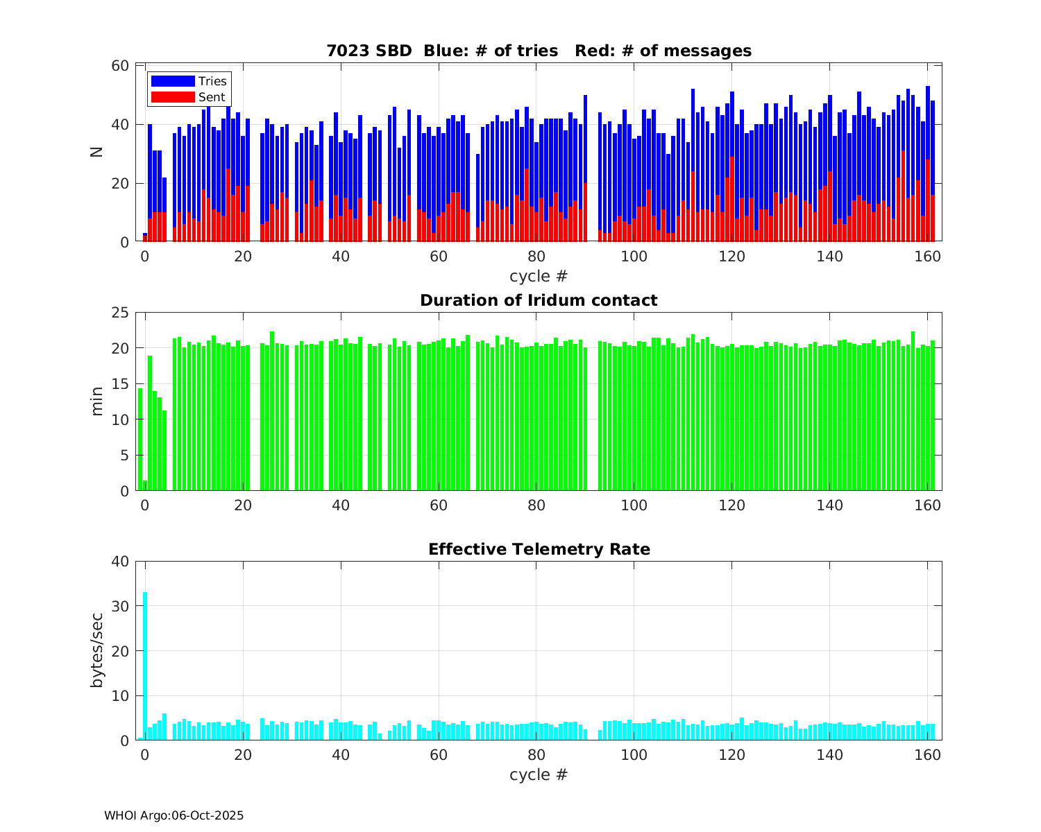The height and width of the screenshot is (832, 1041).
Task: Click "cycle #" label under the bottom plot
Action: pos(539,774)
